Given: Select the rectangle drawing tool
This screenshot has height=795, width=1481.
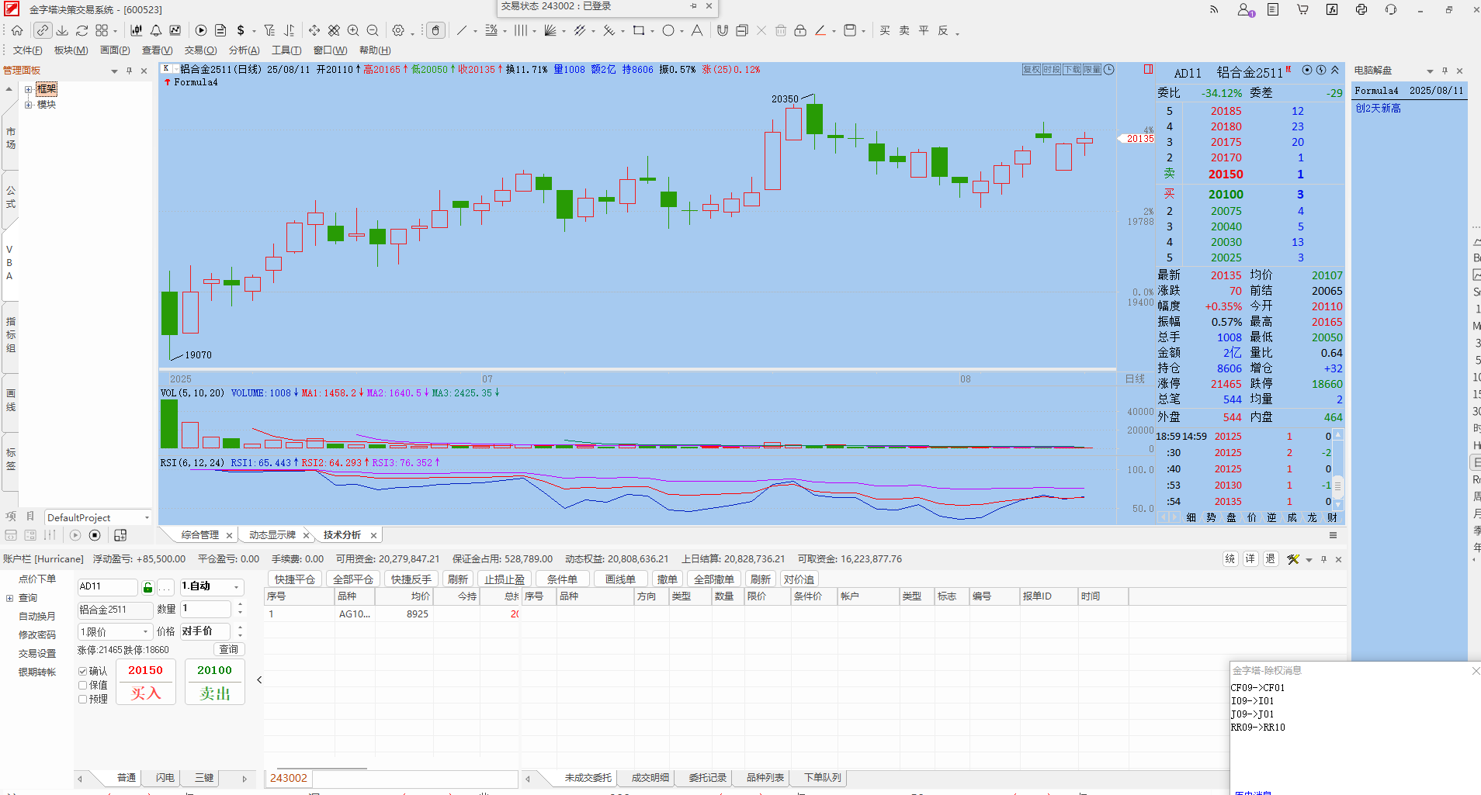Looking at the screenshot, I should coord(639,30).
